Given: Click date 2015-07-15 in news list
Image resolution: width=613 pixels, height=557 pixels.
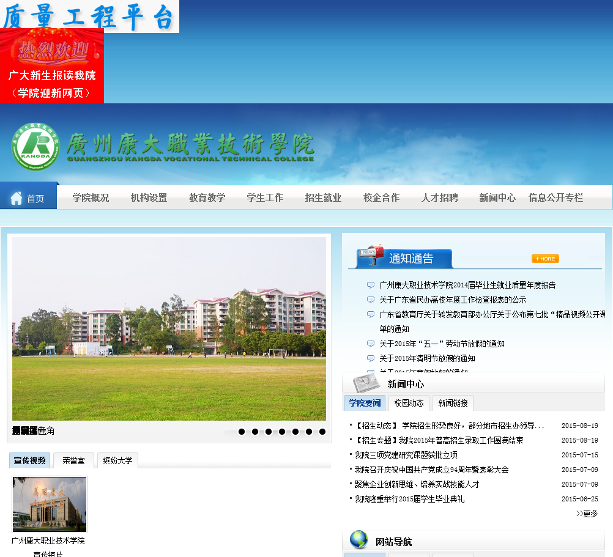Looking at the screenshot, I should point(580,455).
